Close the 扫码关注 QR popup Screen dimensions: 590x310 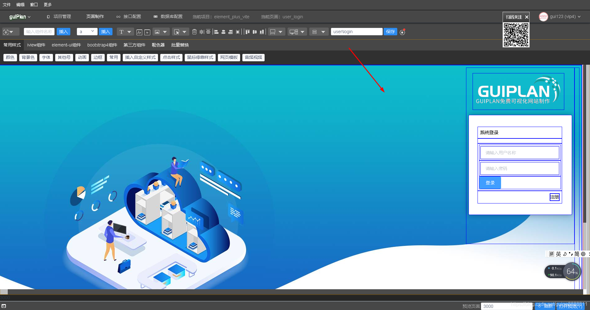coord(526,17)
